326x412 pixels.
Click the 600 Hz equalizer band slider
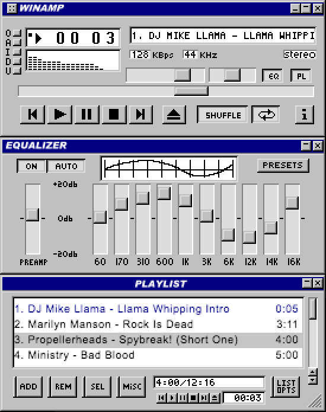coord(164,194)
